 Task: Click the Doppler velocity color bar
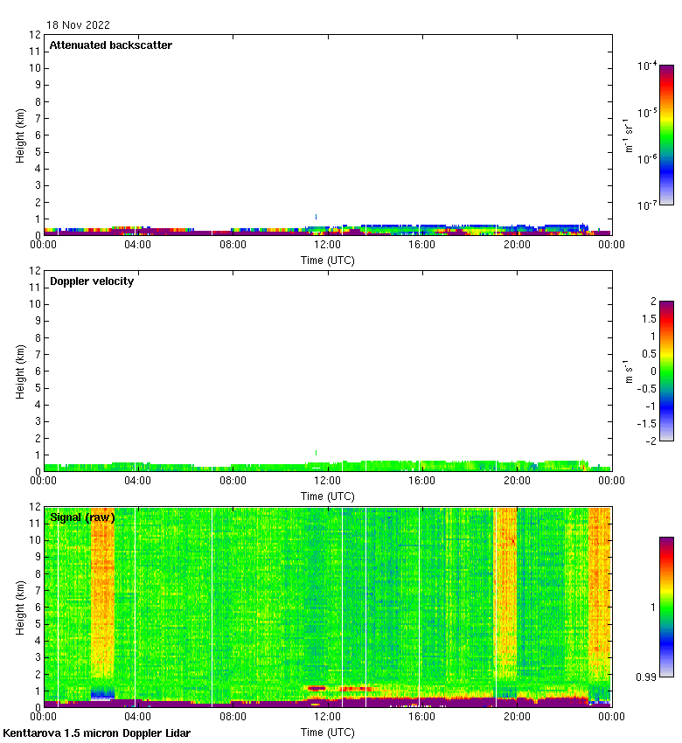[x=666, y=371]
